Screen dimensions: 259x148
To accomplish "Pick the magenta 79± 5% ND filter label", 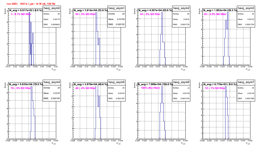I will point(21,88).
